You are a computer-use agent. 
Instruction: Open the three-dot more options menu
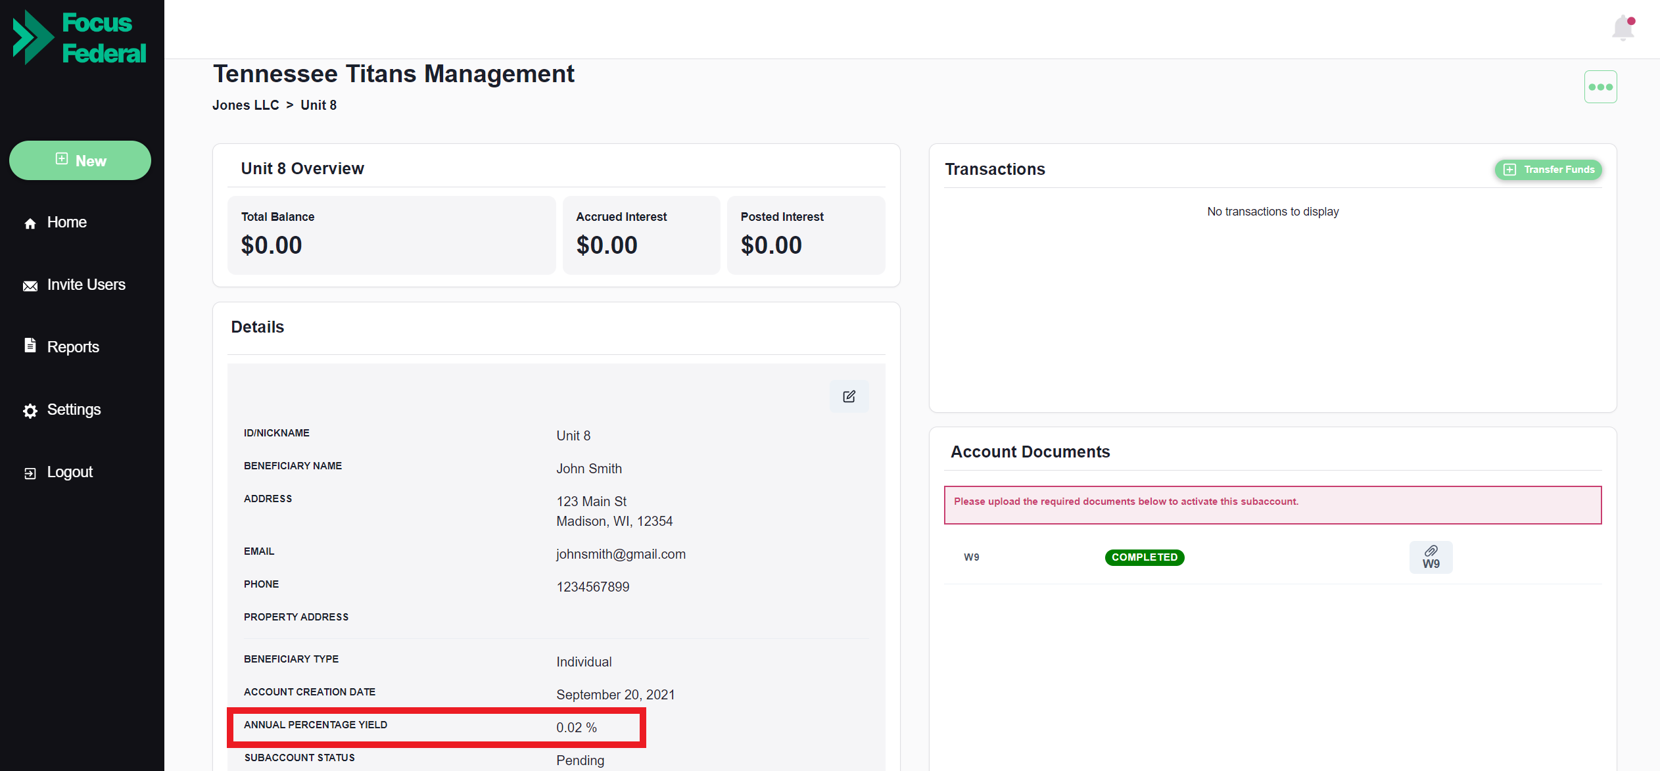1600,87
